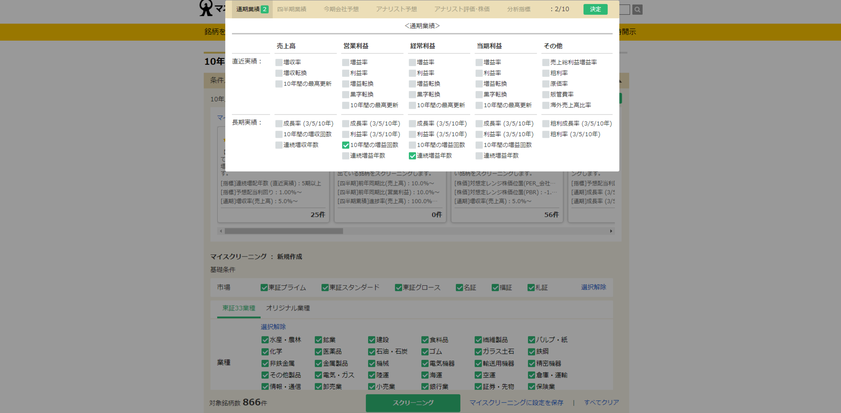Uncheck 連続増益年数 under 経常利益
Screen dimensions: 841x413
(x=412, y=156)
